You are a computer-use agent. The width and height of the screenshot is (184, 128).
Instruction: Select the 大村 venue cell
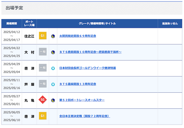(x=29, y=52)
